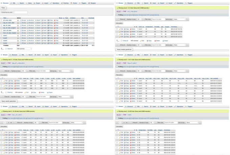230x155 pixels.
Task: Delete room1 row in avg_all_room_data results
Action: (x=17, y=81)
